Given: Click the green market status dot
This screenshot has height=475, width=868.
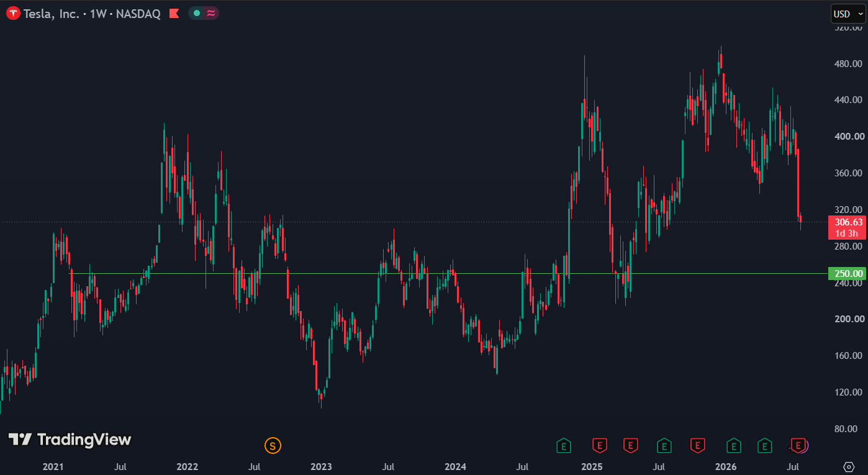Looking at the screenshot, I should tap(196, 13).
